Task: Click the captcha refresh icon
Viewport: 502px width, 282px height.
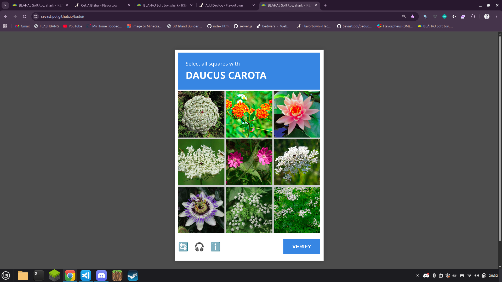Action: pyautogui.click(x=183, y=247)
